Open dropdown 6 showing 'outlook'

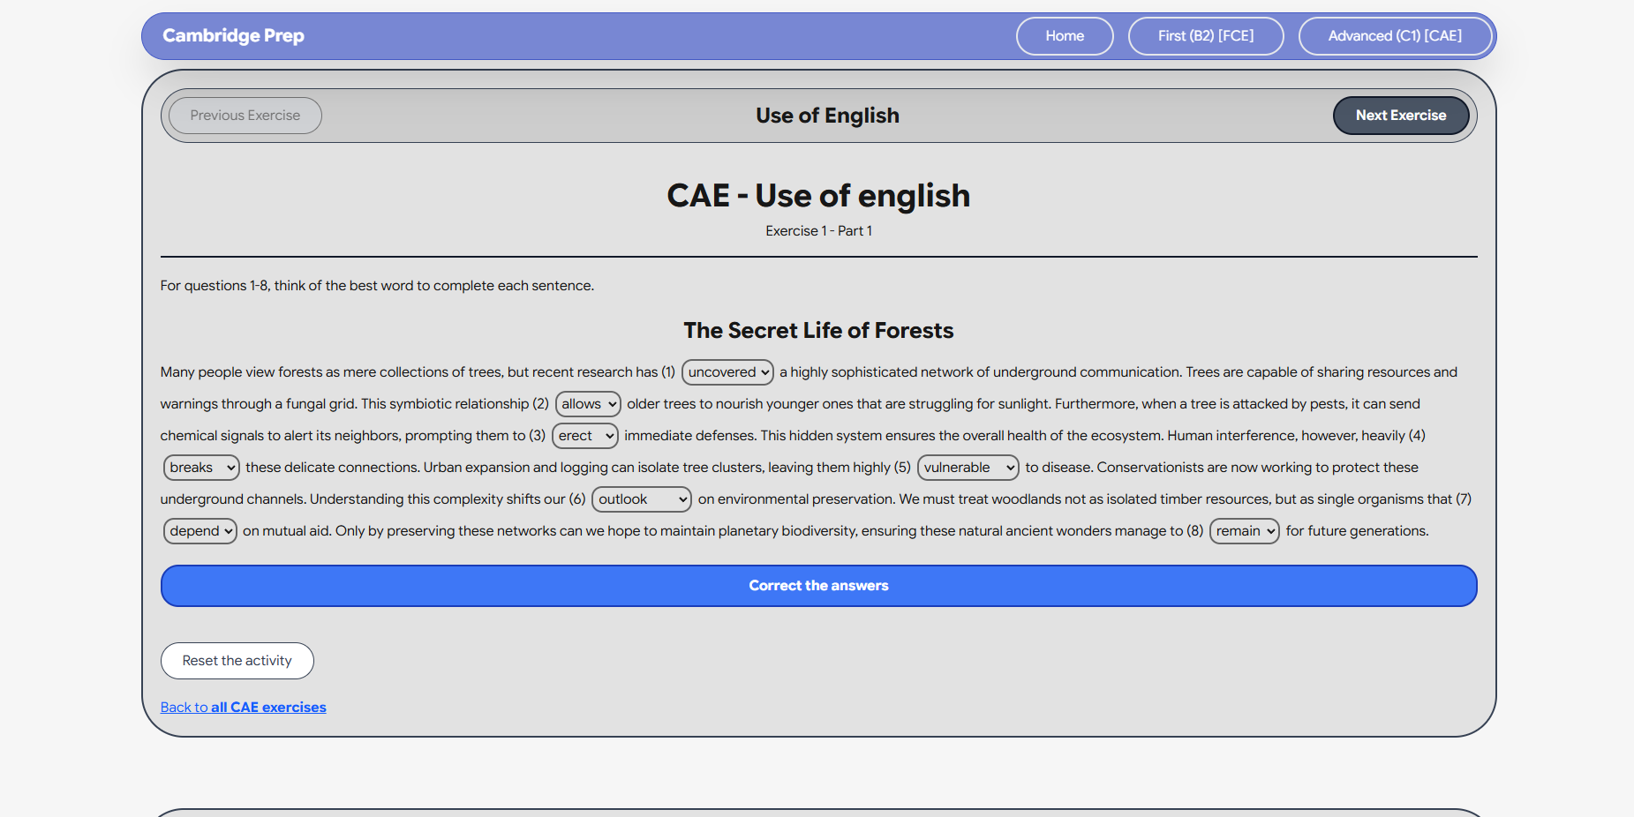[x=642, y=499]
